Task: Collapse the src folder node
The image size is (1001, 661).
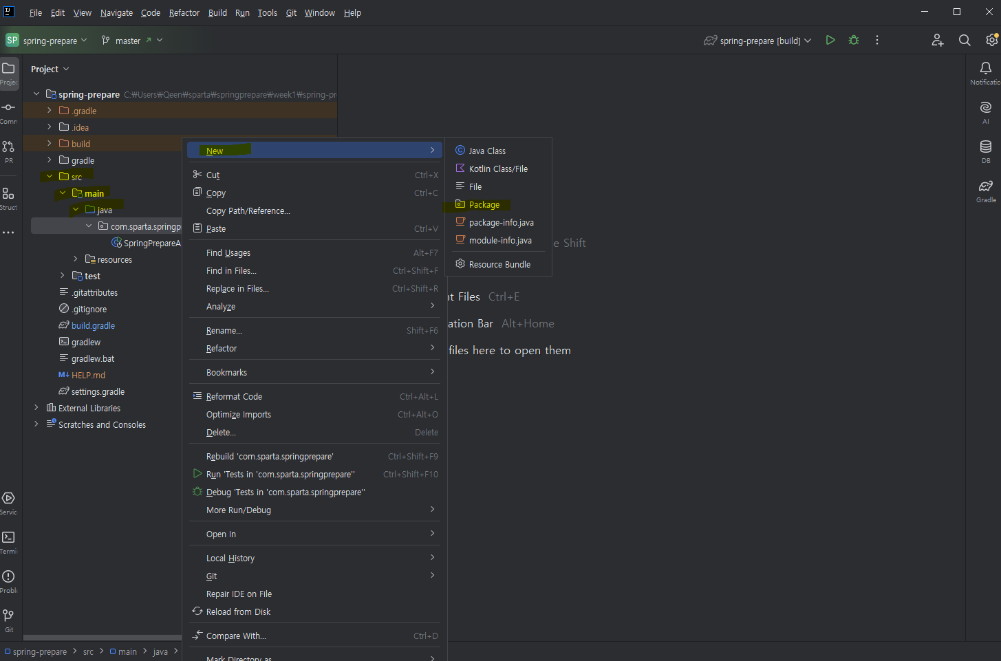Action: tap(49, 176)
